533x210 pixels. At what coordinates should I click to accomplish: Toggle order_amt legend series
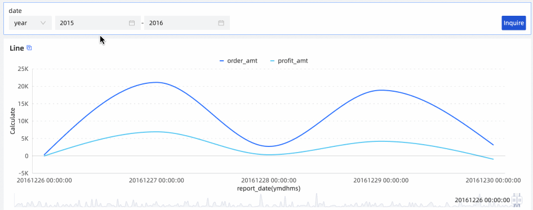click(x=238, y=61)
